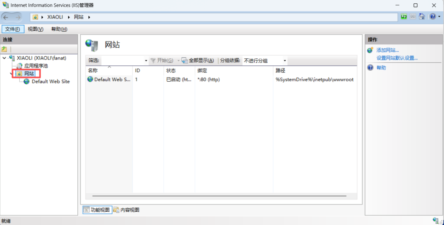Click the XIAOLI server node icon
Screen dimensions: 444x225
tap(12, 58)
